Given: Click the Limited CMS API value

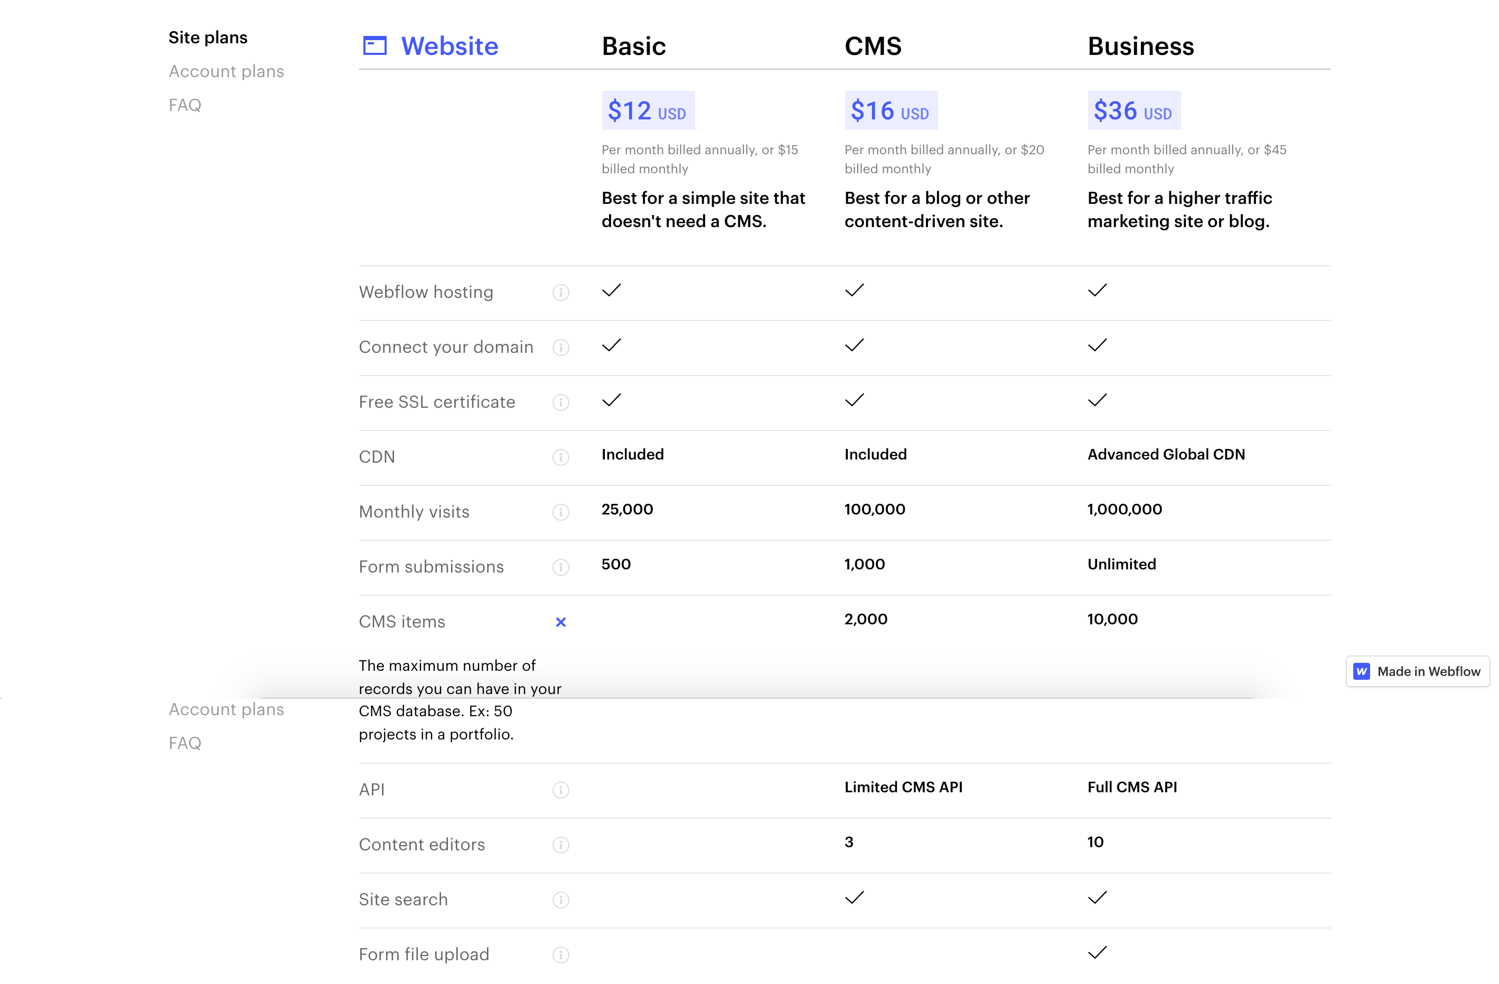Looking at the screenshot, I should point(904,788).
